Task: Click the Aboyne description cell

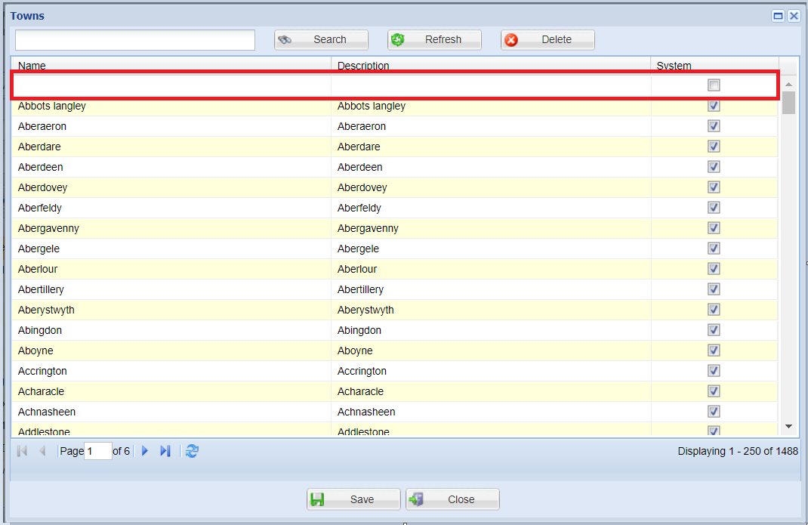Action: coord(491,351)
